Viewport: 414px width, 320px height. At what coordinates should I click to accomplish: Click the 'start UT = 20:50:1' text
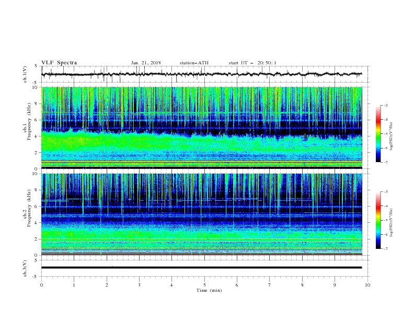point(252,63)
